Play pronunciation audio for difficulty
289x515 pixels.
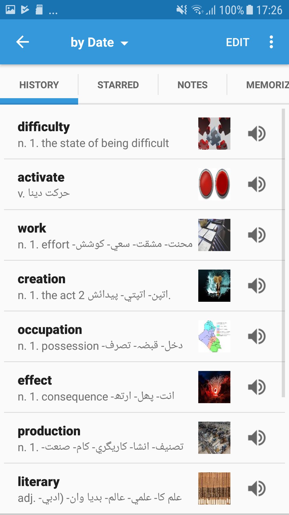point(257,134)
